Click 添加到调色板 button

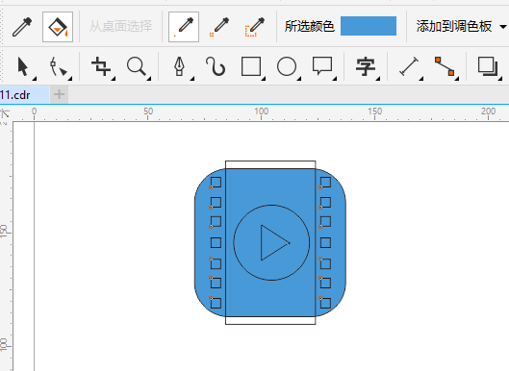click(x=454, y=26)
